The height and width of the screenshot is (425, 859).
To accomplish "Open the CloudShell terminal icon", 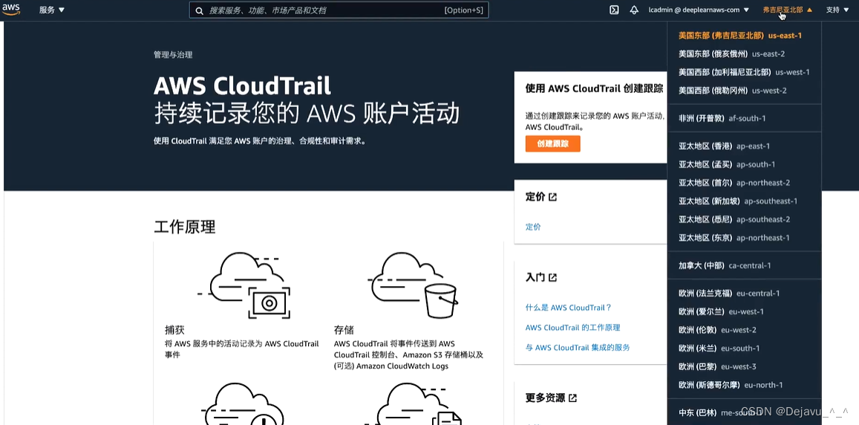I will pos(615,10).
